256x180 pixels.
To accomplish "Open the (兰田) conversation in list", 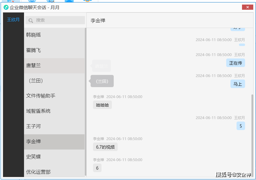I will pos(54,81).
